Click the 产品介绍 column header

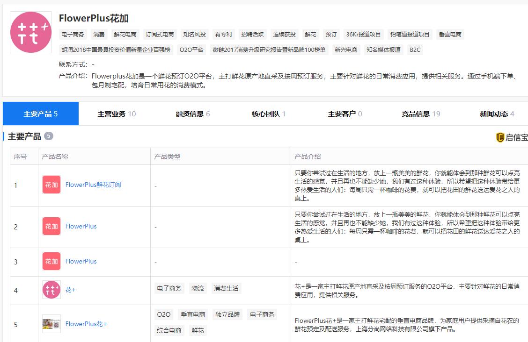(x=308, y=157)
